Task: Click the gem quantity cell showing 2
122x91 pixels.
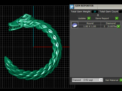Action: click(x=104, y=26)
